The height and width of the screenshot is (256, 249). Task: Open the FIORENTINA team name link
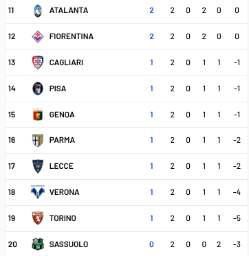click(x=72, y=36)
